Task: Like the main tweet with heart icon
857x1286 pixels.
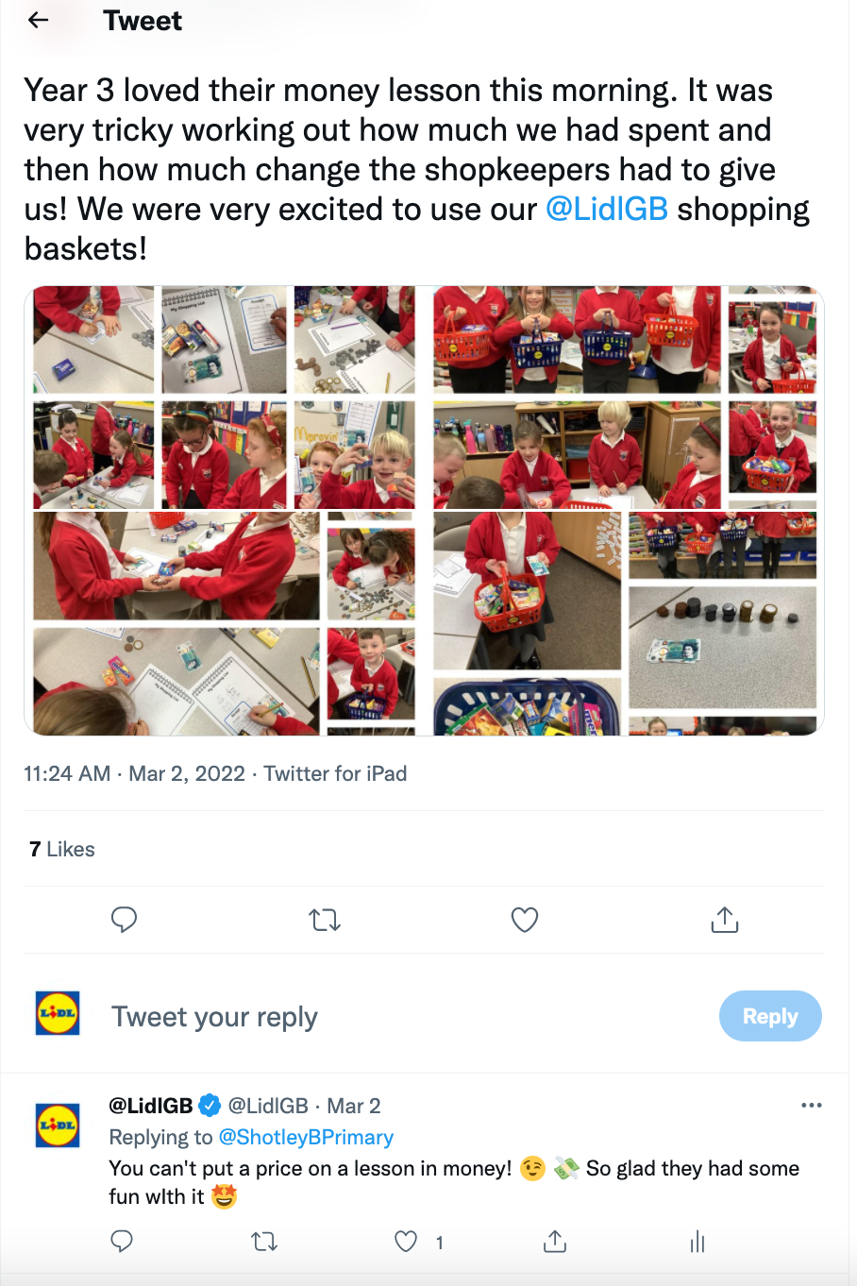Action: pyautogui.click(x=525, y=920)
